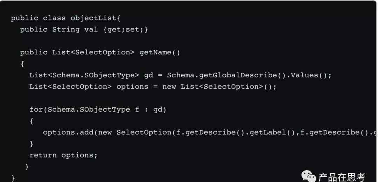Click the for keyword of the loop
Image resolution: width=378 pixels, height=182 pixels.
point(36,110)
